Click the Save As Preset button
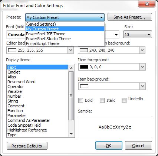Image resolution: width=158 pixels, height=156 pixels. pyautogui.click(x=130, y=17)
